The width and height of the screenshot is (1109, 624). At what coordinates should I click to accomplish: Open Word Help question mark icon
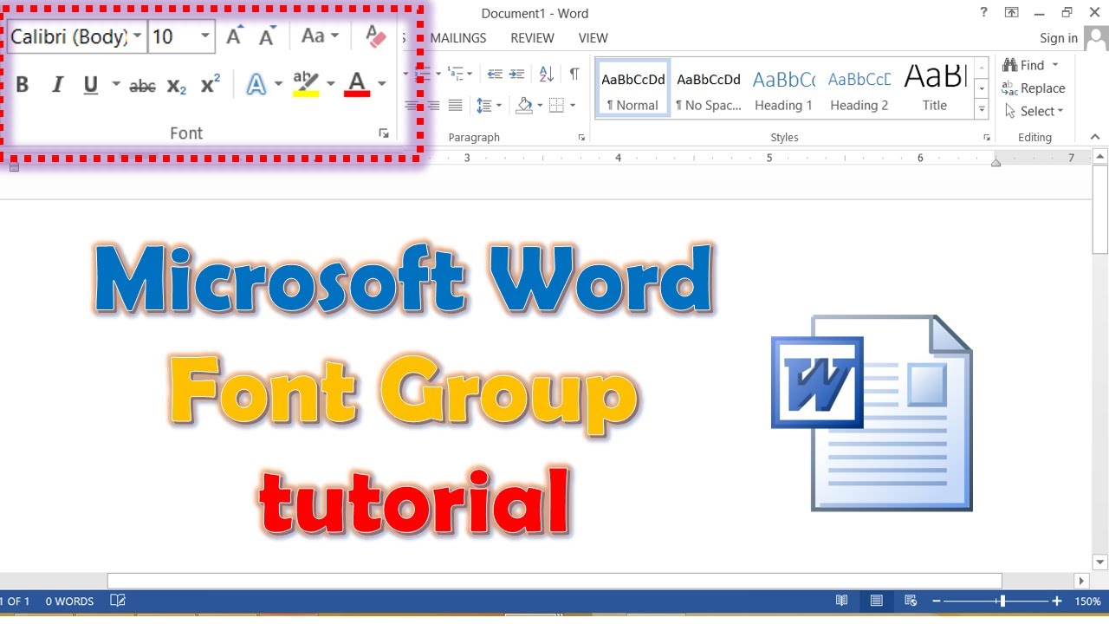point(983,12)
